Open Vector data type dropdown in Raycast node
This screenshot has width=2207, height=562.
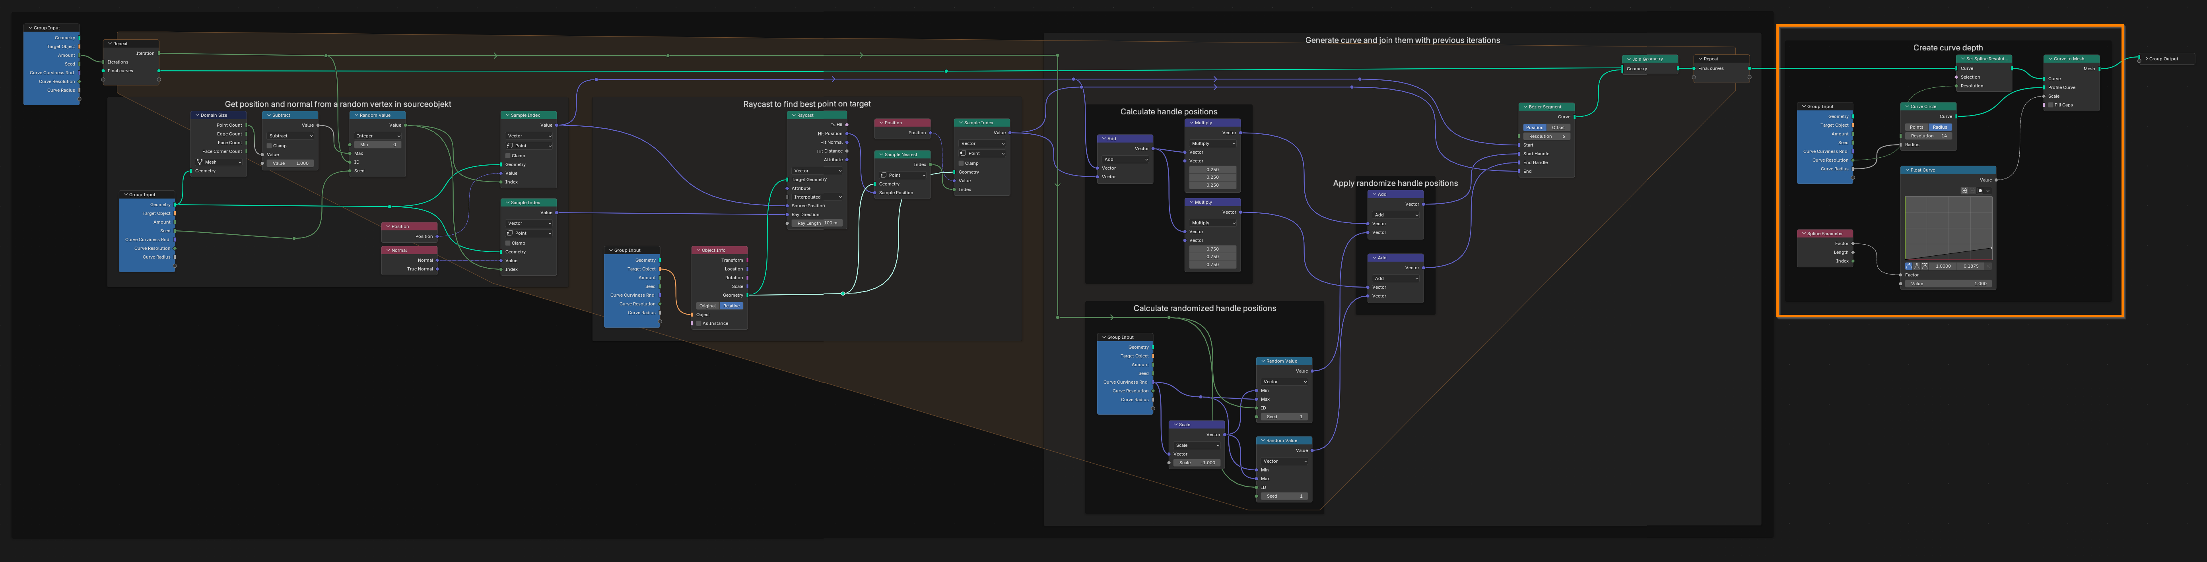817,171
